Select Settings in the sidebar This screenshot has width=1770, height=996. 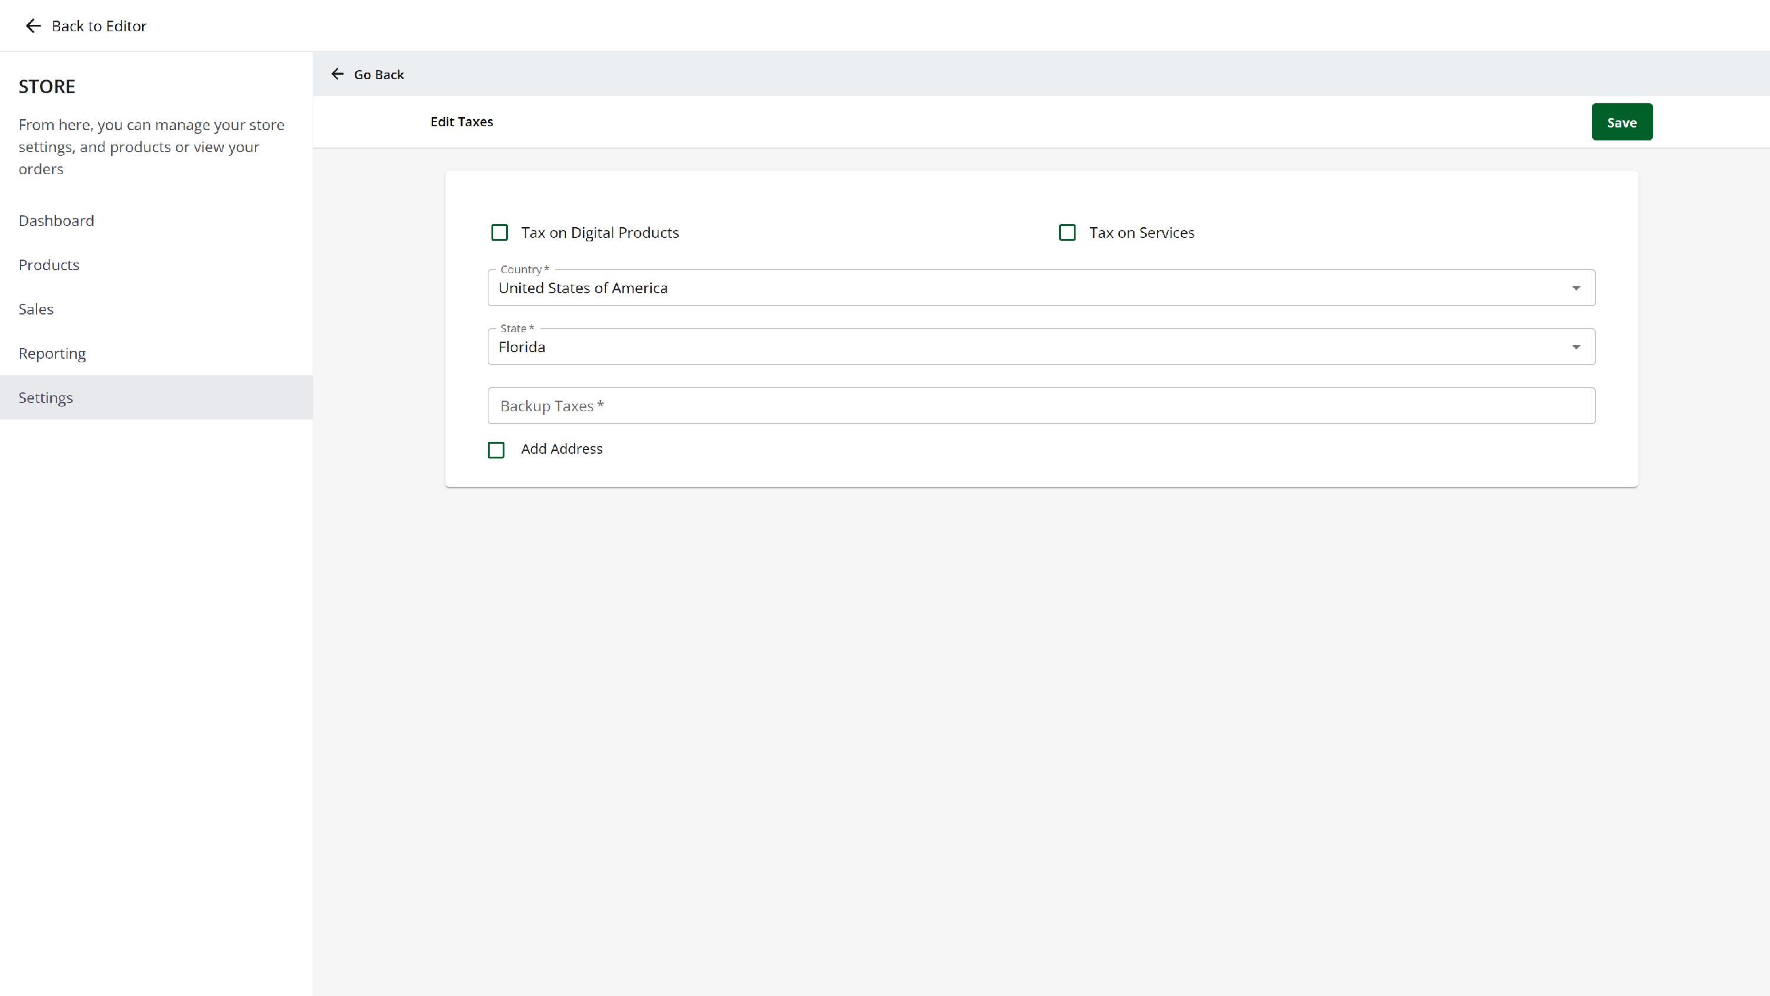click(x=45, y=398)
